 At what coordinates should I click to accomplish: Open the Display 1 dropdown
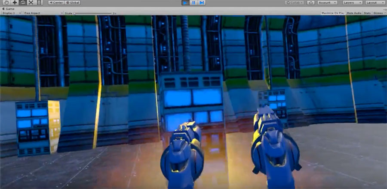pyautogui.click(x=12, y=13)
